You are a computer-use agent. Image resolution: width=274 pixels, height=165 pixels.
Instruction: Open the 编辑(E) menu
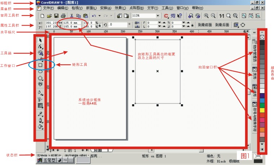(63, 8)
